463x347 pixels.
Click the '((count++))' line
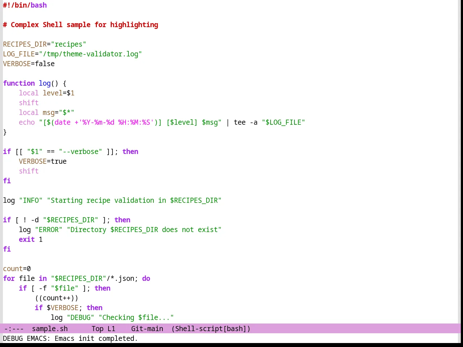coord(56,298)
